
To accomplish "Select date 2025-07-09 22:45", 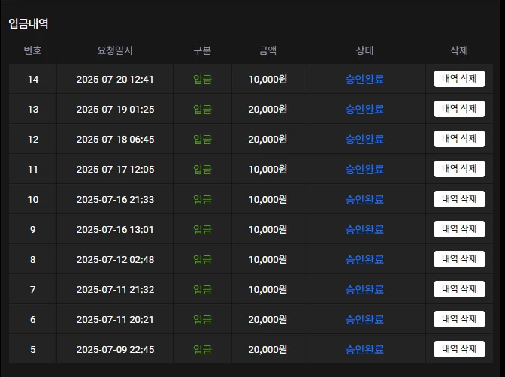I will 115,350.
